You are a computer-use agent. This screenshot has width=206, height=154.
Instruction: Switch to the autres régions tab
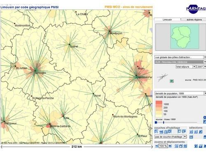click(x=194, y=20)
